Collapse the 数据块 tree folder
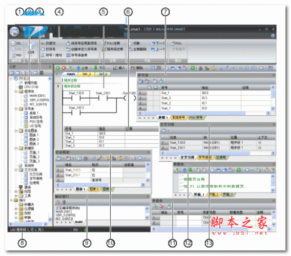 (16, 148)
